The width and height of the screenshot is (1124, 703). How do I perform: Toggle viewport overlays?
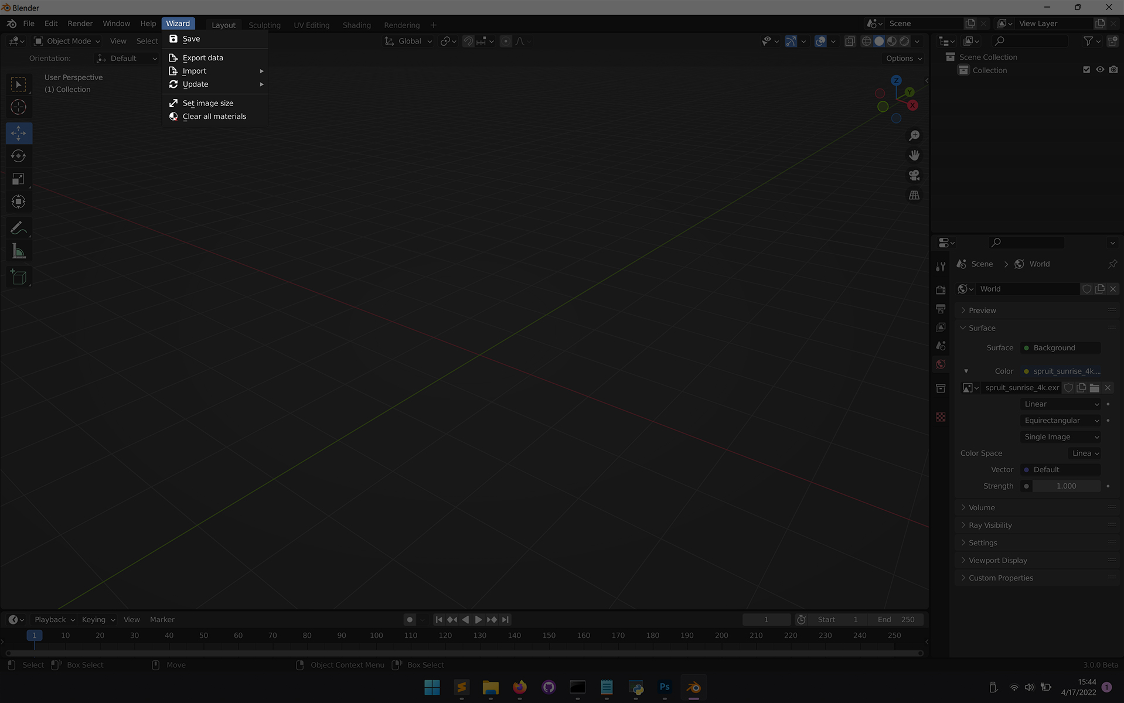click(x=820, y=41)
